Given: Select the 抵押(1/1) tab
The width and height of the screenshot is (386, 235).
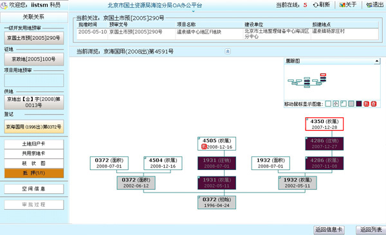Looking at the screenshot, I should pos(34,173).
